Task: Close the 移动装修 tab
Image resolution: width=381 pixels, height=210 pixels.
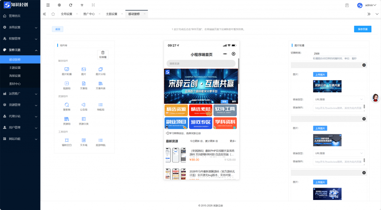Action: pyautogui.click(x=145, y=14)
